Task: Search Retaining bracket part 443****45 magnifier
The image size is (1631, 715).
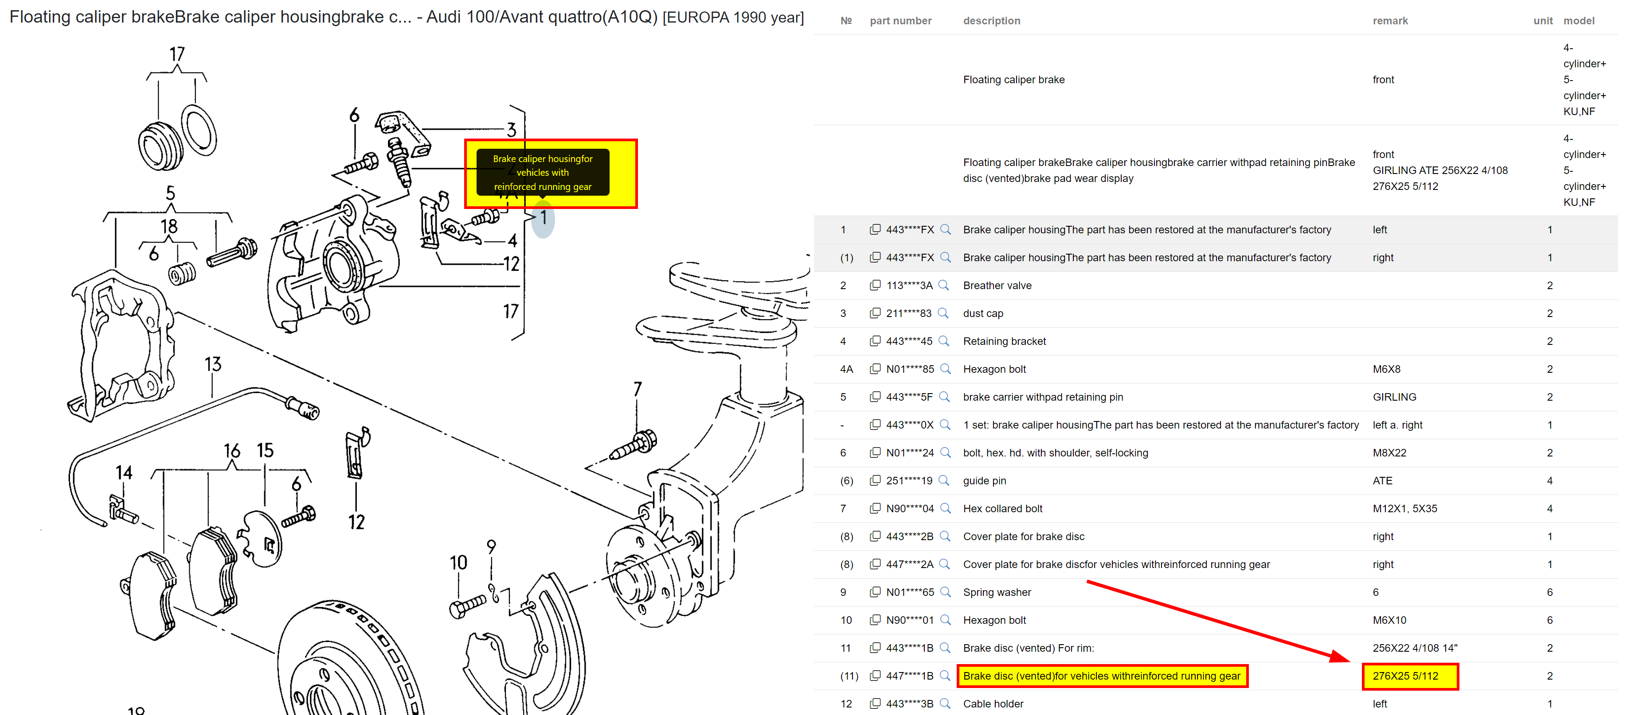Action: [943, 341]
